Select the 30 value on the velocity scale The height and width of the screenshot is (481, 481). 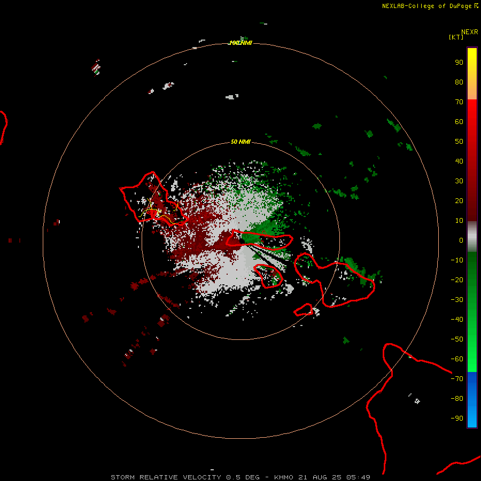(459, 181)
